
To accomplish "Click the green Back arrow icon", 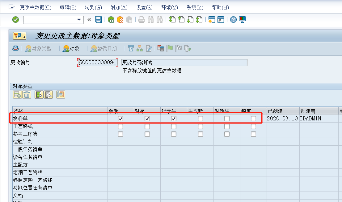I will coord(111,20).
